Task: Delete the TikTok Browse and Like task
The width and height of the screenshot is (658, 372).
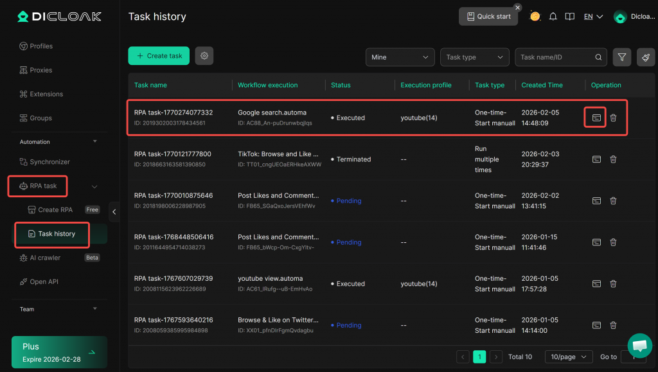Action: pos(613,159)
